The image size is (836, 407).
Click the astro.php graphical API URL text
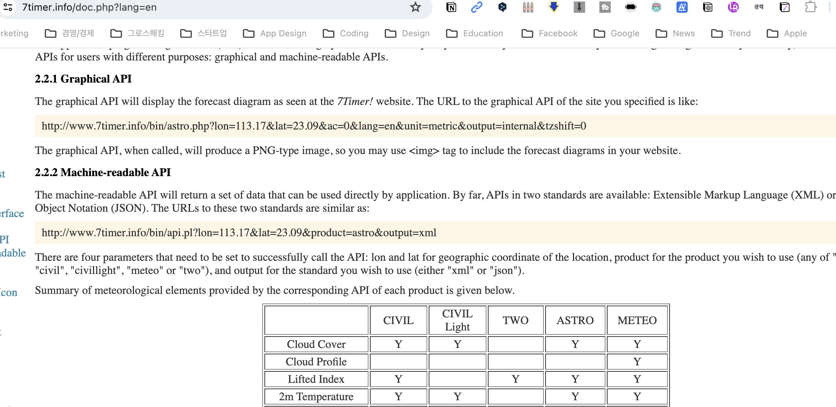(x=314, y=126)
